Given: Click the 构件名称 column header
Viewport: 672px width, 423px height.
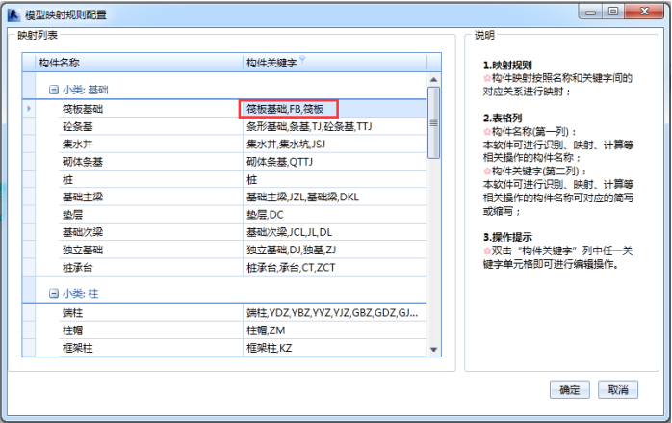Looking at the screenshot, I should (x=139, y=63).
